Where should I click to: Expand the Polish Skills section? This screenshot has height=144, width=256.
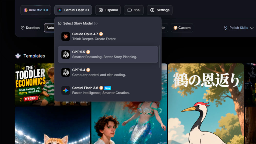click(239, 28)
